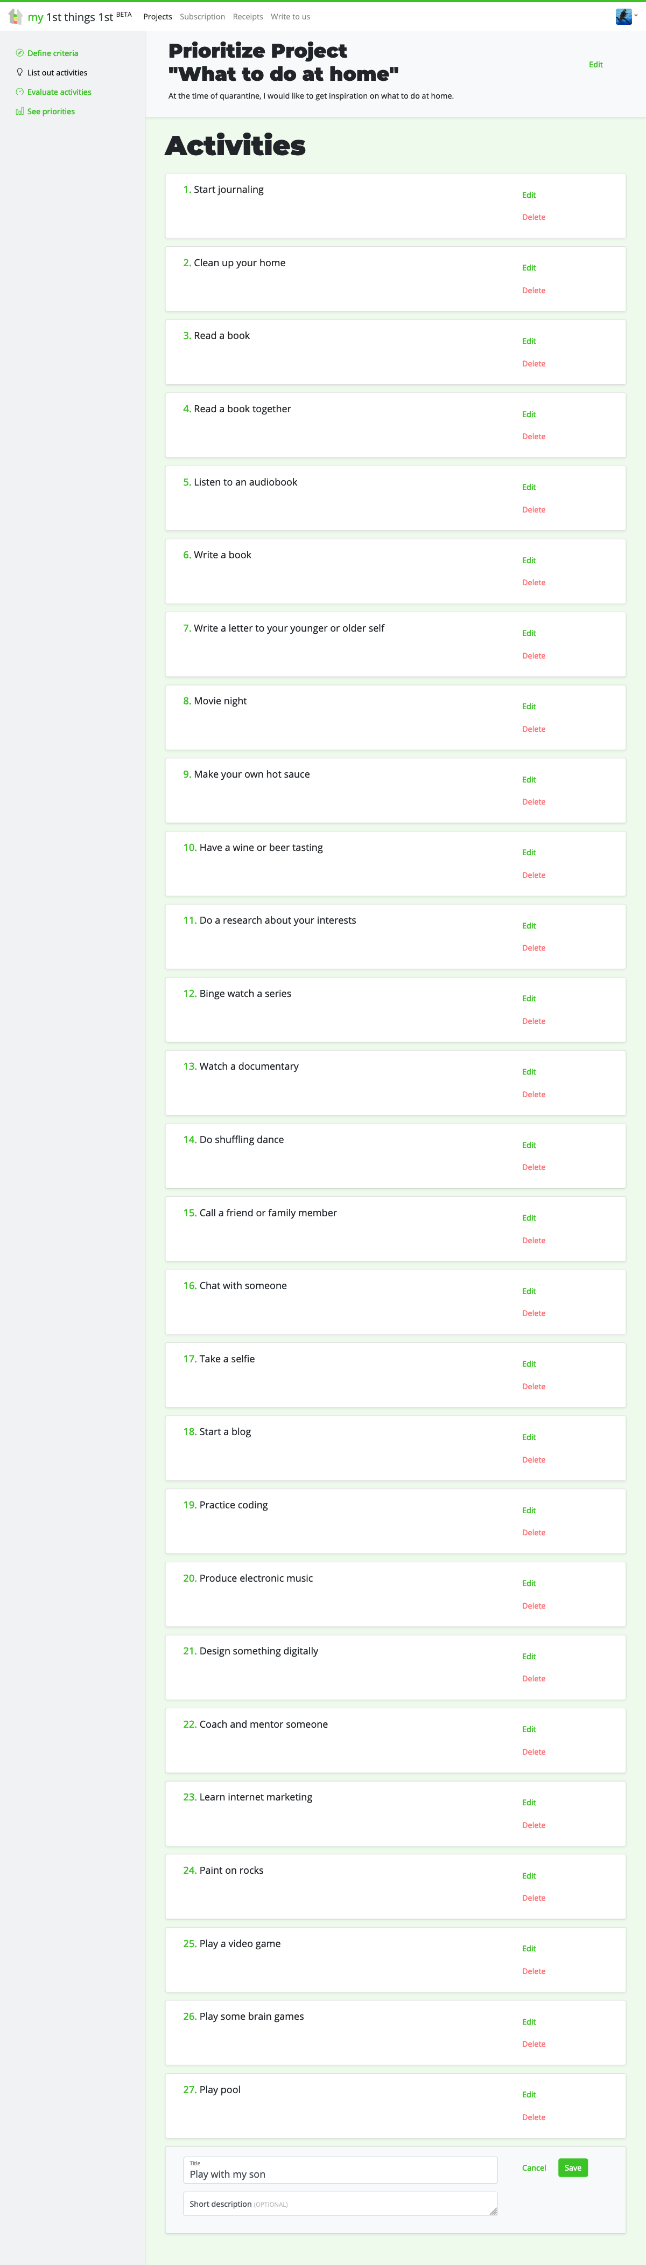Screen dimensions: 646x2265
Task: Delete the Clean up your home activity
Action: 533,290
